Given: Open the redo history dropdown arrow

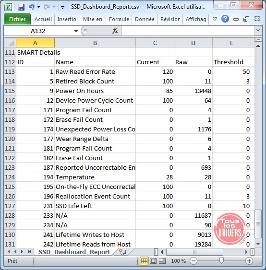Looking at the screenshot, I should click(54, 7).
